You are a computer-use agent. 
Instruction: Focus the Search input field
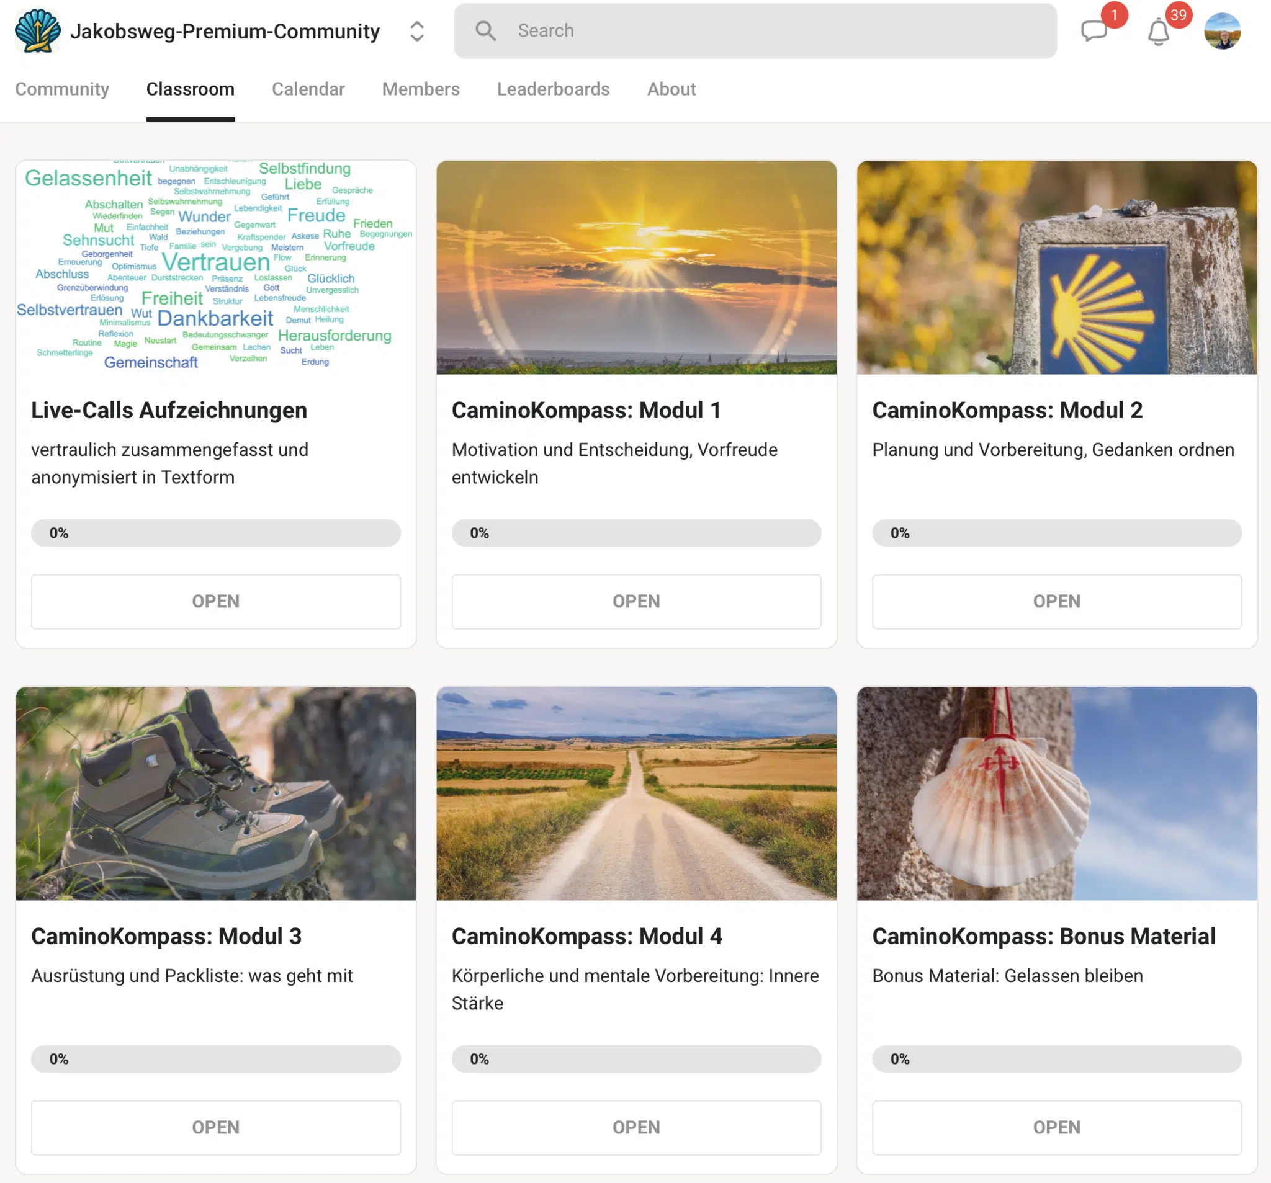click(x=755, y=30)
